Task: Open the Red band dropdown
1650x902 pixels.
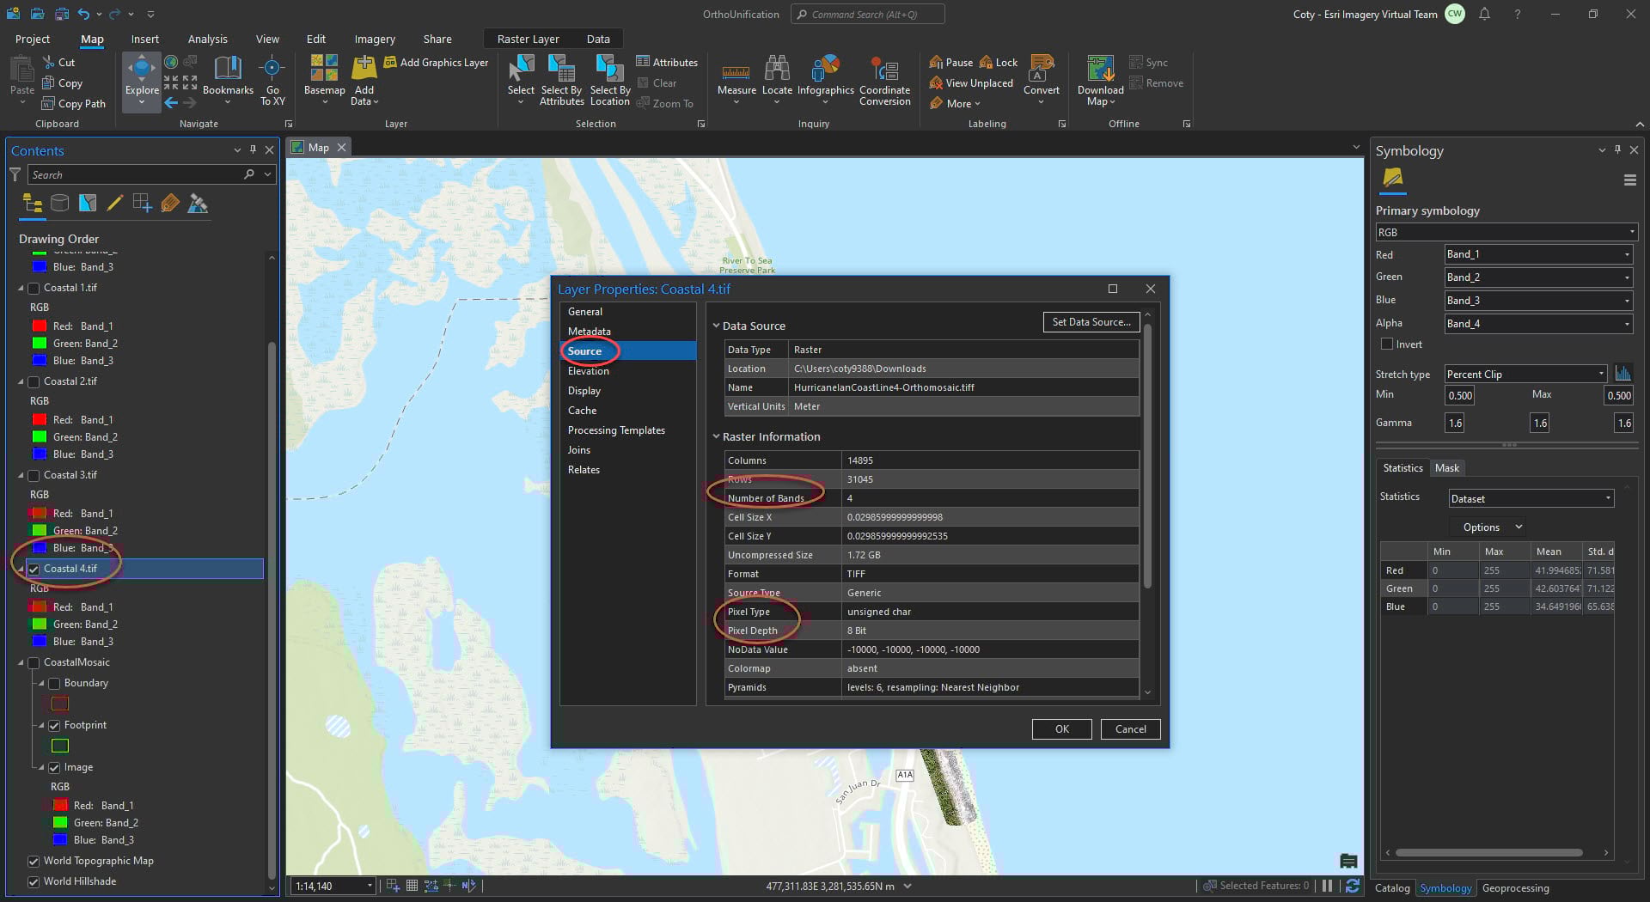Action: (x=1537, y=254)
